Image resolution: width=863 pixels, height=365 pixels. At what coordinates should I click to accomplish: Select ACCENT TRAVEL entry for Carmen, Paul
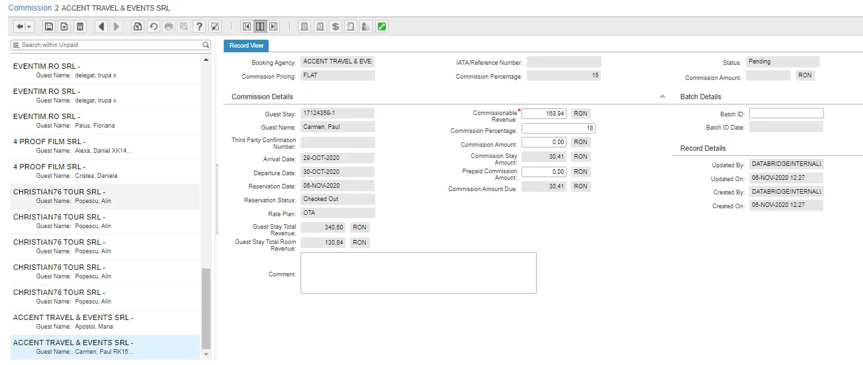pyautogui.click(x=105, y=347)
